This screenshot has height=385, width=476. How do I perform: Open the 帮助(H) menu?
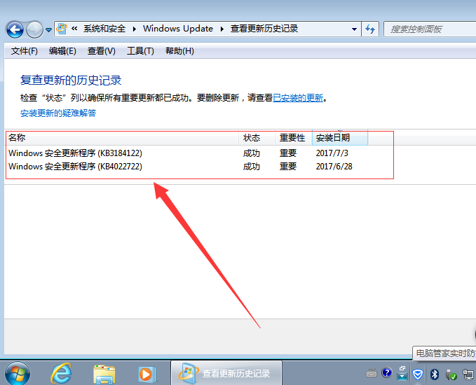click(179, 51)
